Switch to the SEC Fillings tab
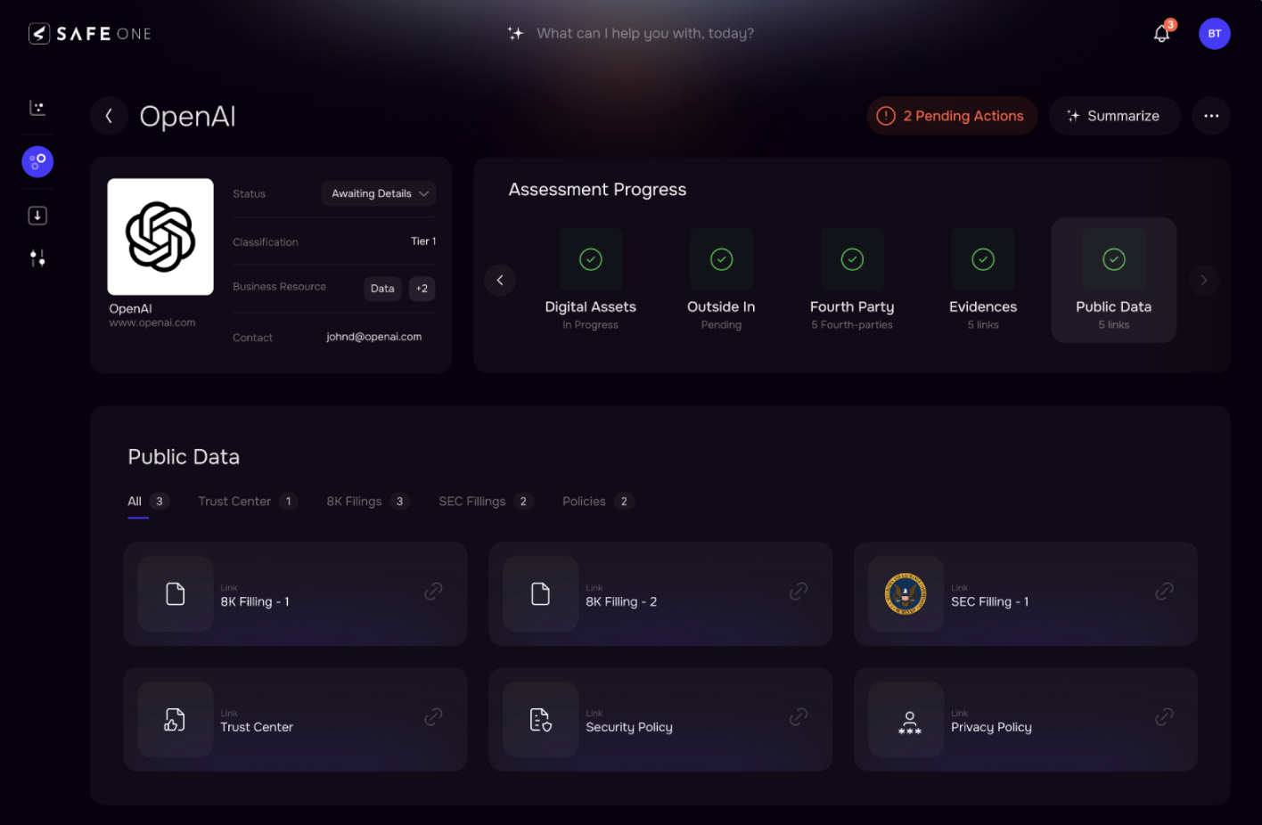The width and height of the screenshot is (1262, 825). (x=472, y=502)
